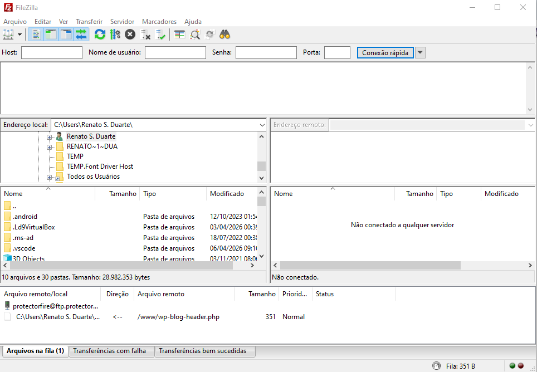Viewport: 537px width, 372px height.
Task: Click the Conexão rápida button
Action: (385, 53)
